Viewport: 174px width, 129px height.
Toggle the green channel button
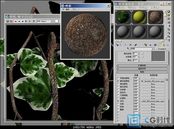[x=19, y=21]
